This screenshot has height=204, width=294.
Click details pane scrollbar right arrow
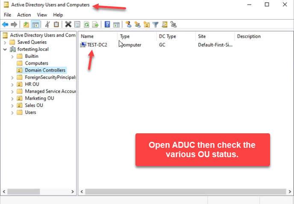tap(290, 192)
